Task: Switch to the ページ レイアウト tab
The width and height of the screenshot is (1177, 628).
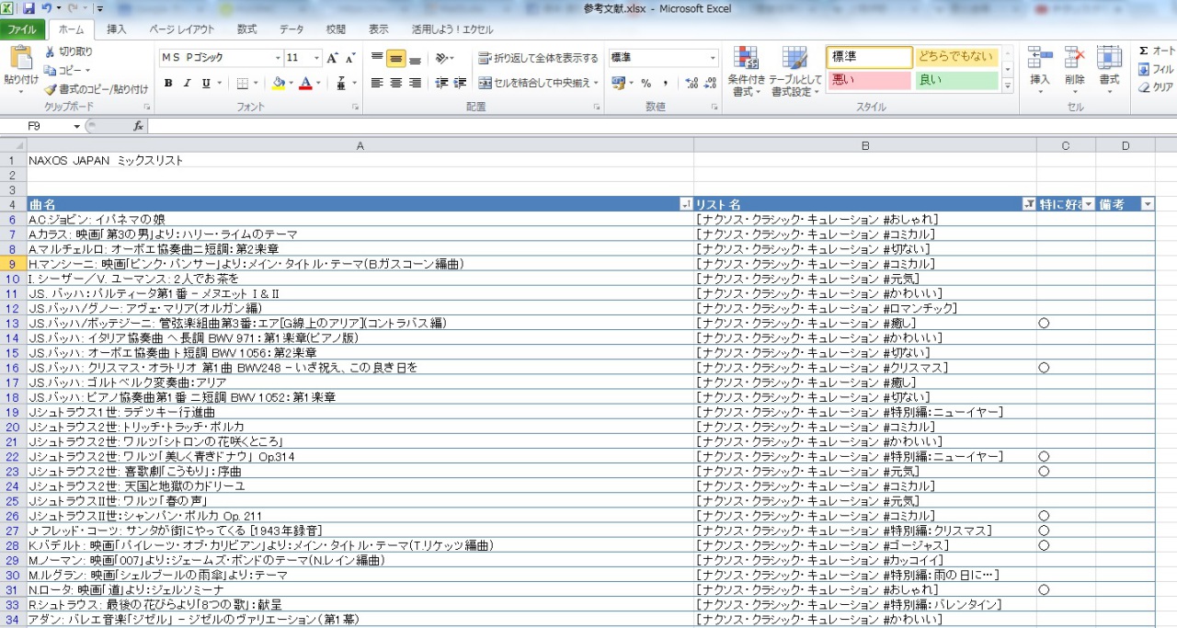Action: (x=181, y=29)
